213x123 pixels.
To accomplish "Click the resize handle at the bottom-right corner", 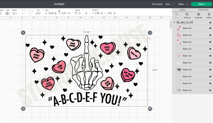I will (150, 109).
